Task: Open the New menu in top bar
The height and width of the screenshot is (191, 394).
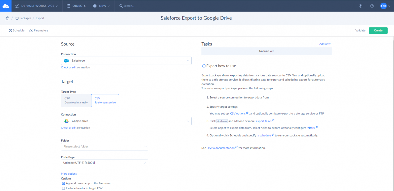Action: 102,6
